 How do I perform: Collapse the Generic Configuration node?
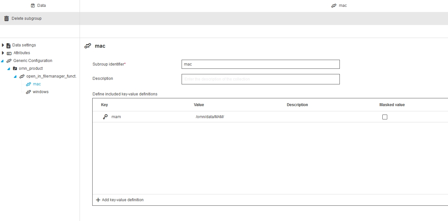tap(3, 61)
